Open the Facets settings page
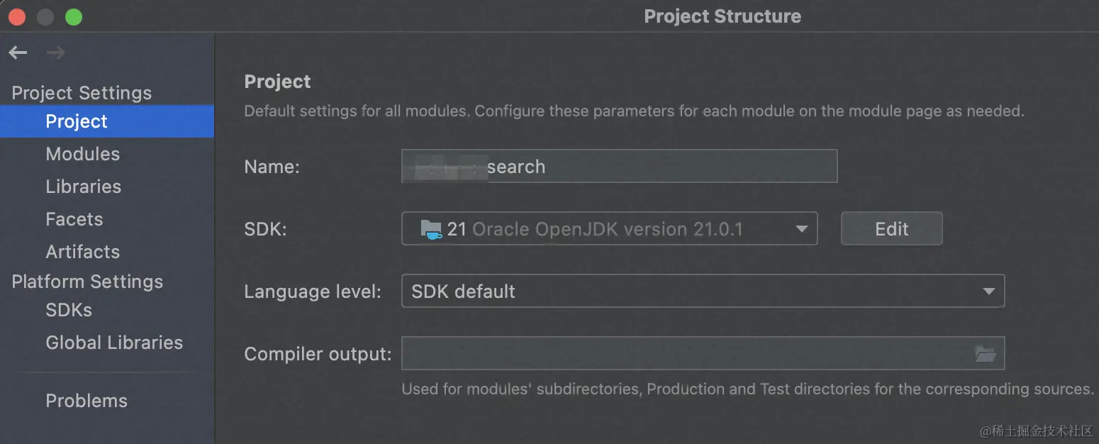Viewport: 1099px width, 444px height. click(74, 219)
